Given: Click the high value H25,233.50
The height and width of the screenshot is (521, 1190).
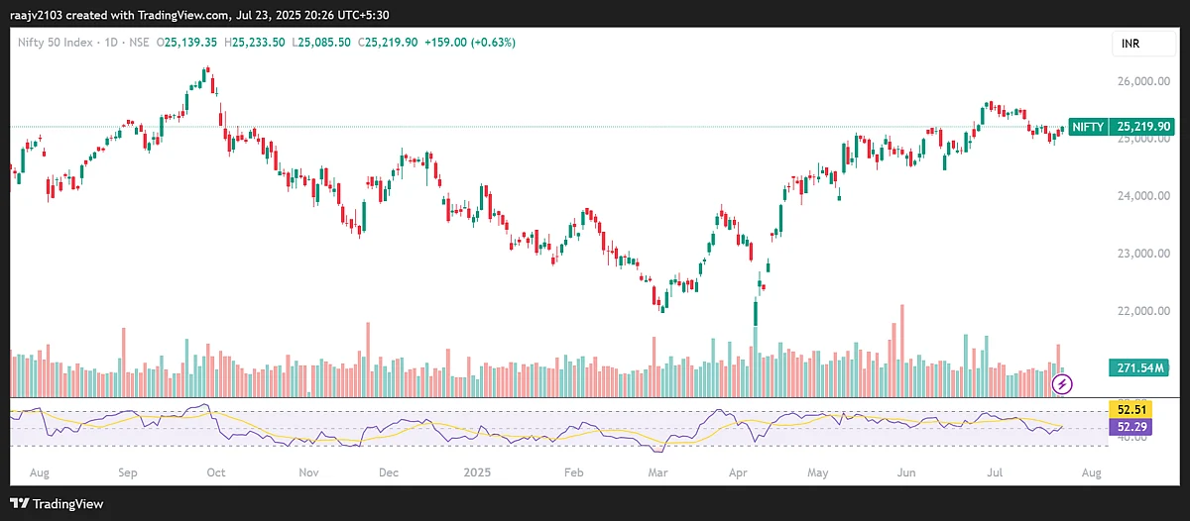Looking at the screenshot, I should pyautogui.click(x=256, y=43).
